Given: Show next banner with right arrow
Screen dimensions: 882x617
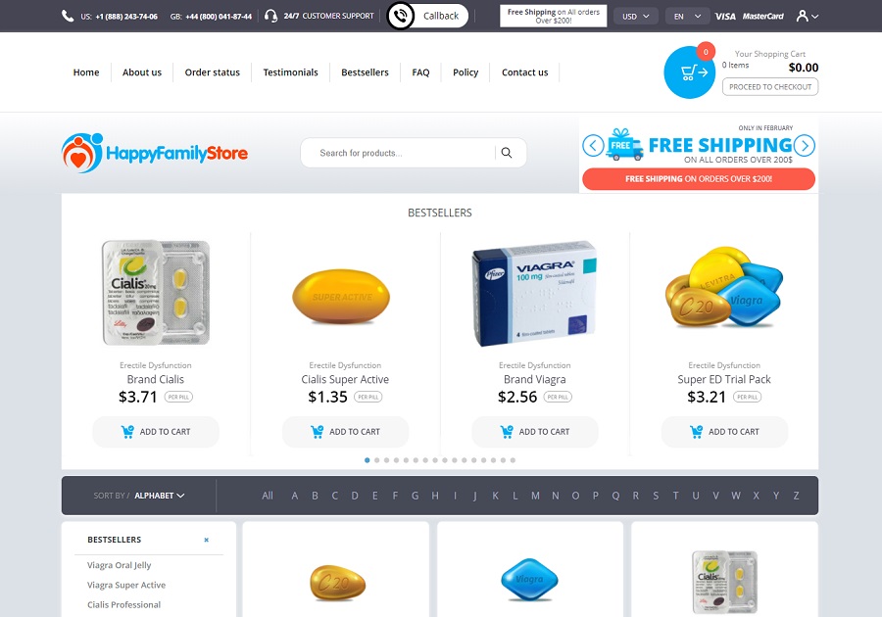Looking at the screenshot, I should [x=805, y=146].
